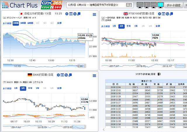
Task: Select 3時間 display period on 日経225 chart
Action: point(23,23)
